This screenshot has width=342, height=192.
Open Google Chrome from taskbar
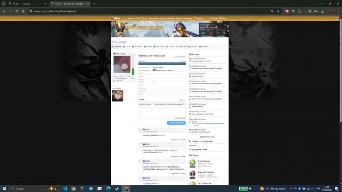(73, 188)
